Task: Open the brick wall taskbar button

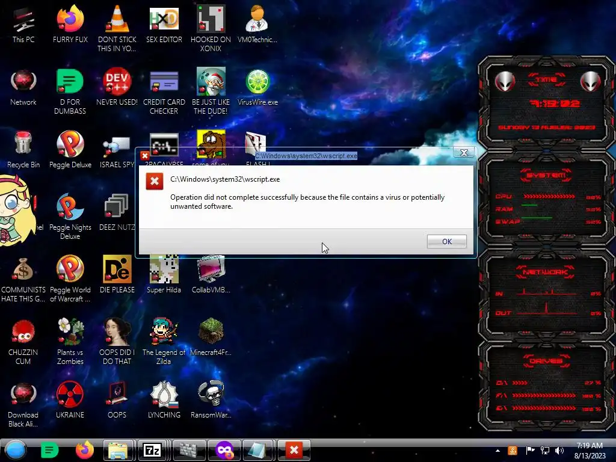Action: coord(189,450)
